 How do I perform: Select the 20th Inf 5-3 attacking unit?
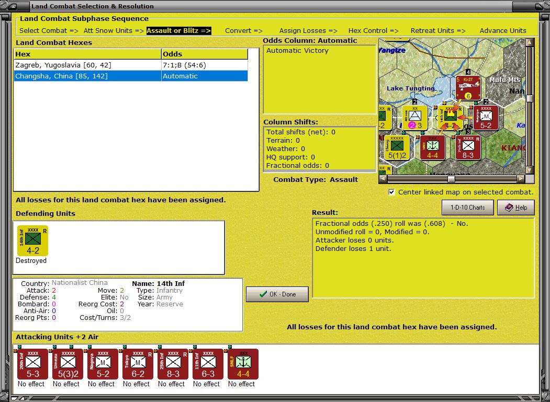[x=32, y=364]
